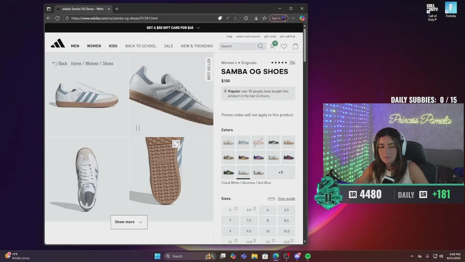Reload the adidas page
This screenshot has height=262, width=465.
pos(57,18)
